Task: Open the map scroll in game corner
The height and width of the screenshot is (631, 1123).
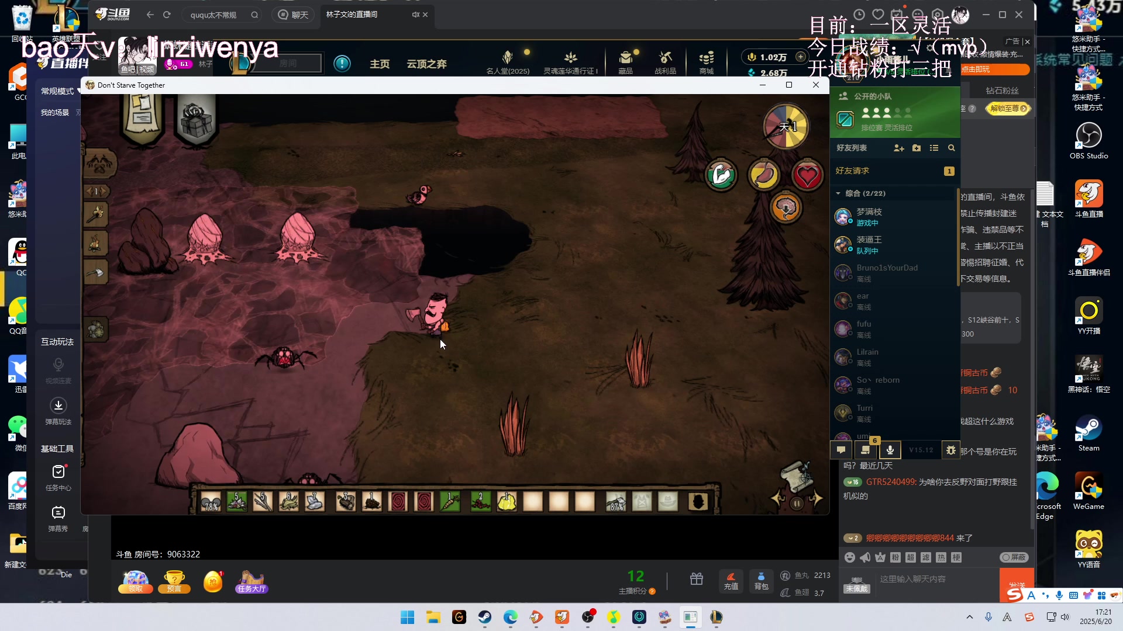Action: pos(797,477)
